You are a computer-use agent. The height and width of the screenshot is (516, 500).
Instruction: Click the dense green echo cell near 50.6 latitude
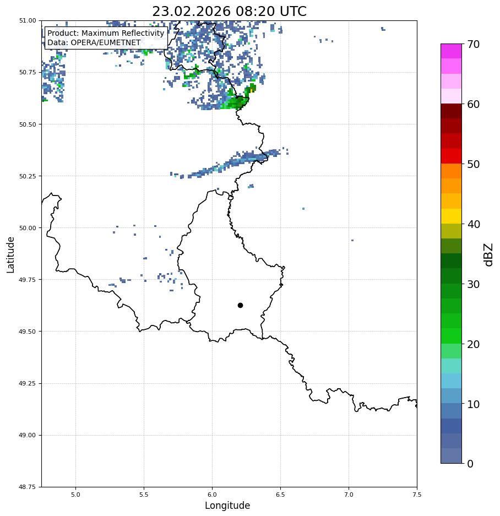236,102
